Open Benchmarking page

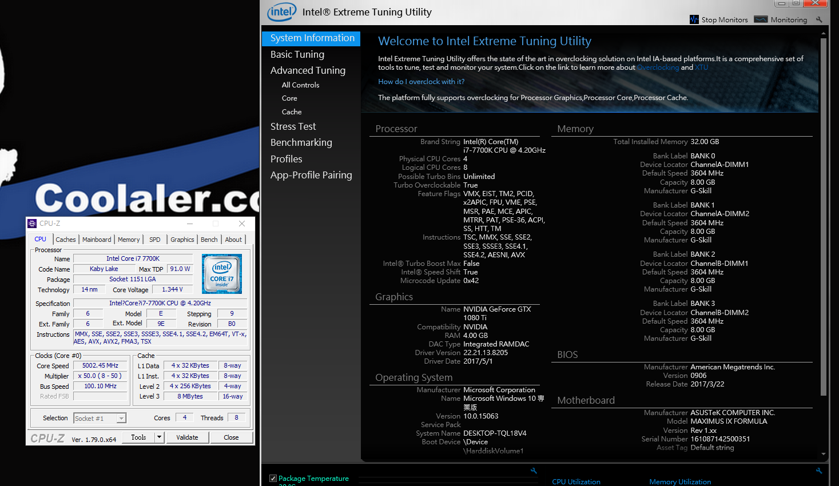301,142
